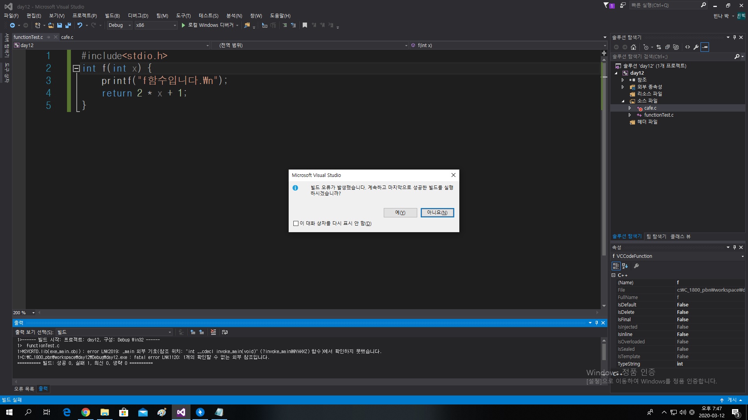748x420 pixels.
Task: Click the green Start Debugging play icon
Action: point(183,25)
